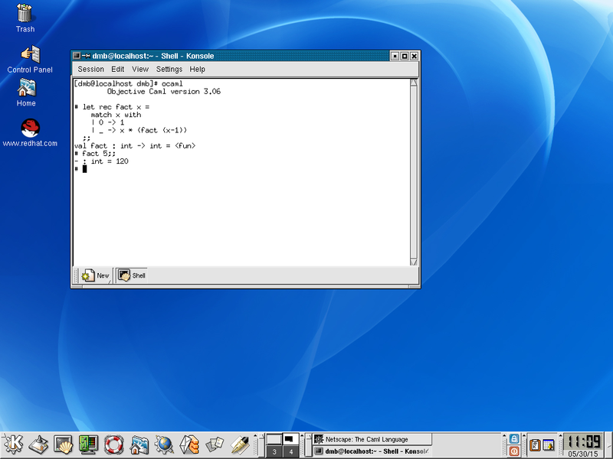
Task: Switch to the first virtual desktop in pager
Action: tap(274, 439)
